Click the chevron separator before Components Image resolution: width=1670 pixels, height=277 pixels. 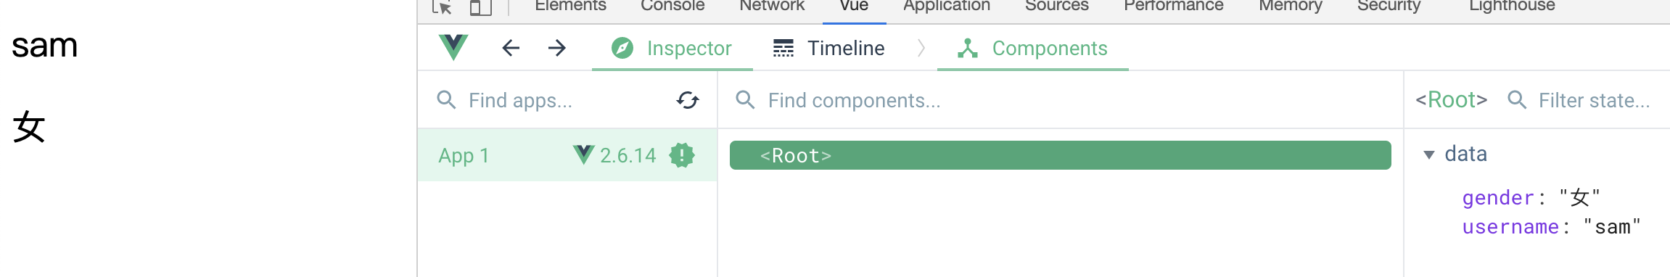tap(921, 48)
